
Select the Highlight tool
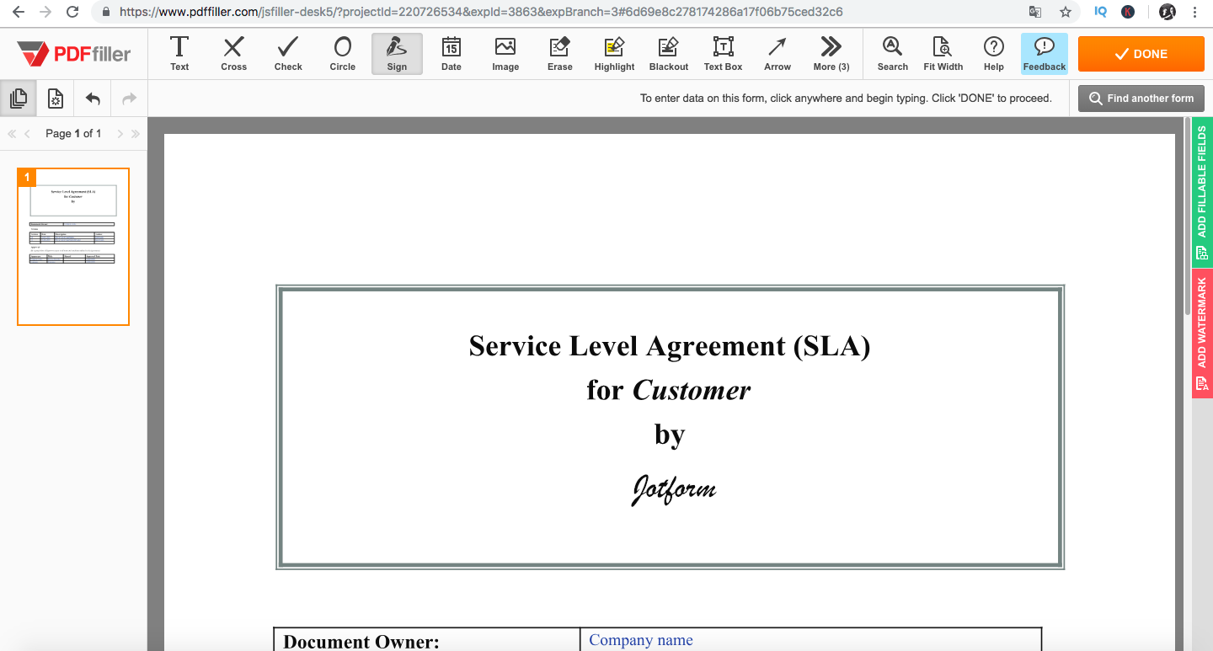coord(614,54)
